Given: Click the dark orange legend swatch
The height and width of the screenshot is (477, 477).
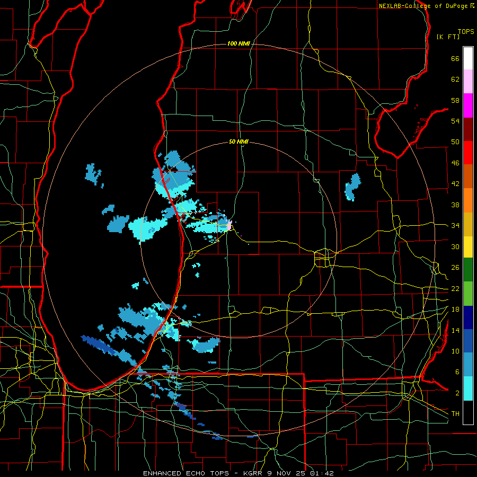Looking at the screenshot, I should [468, 176].
